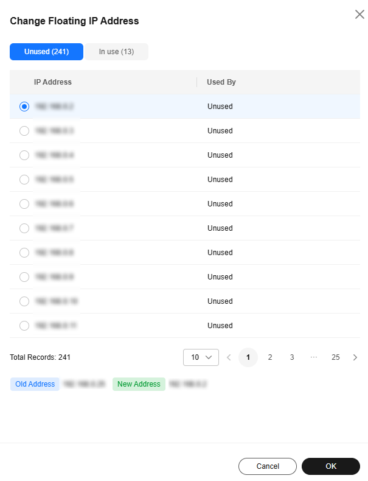Cancel the IP address change
The width and height of the screenshot is (368, 481).
(268, 466)
